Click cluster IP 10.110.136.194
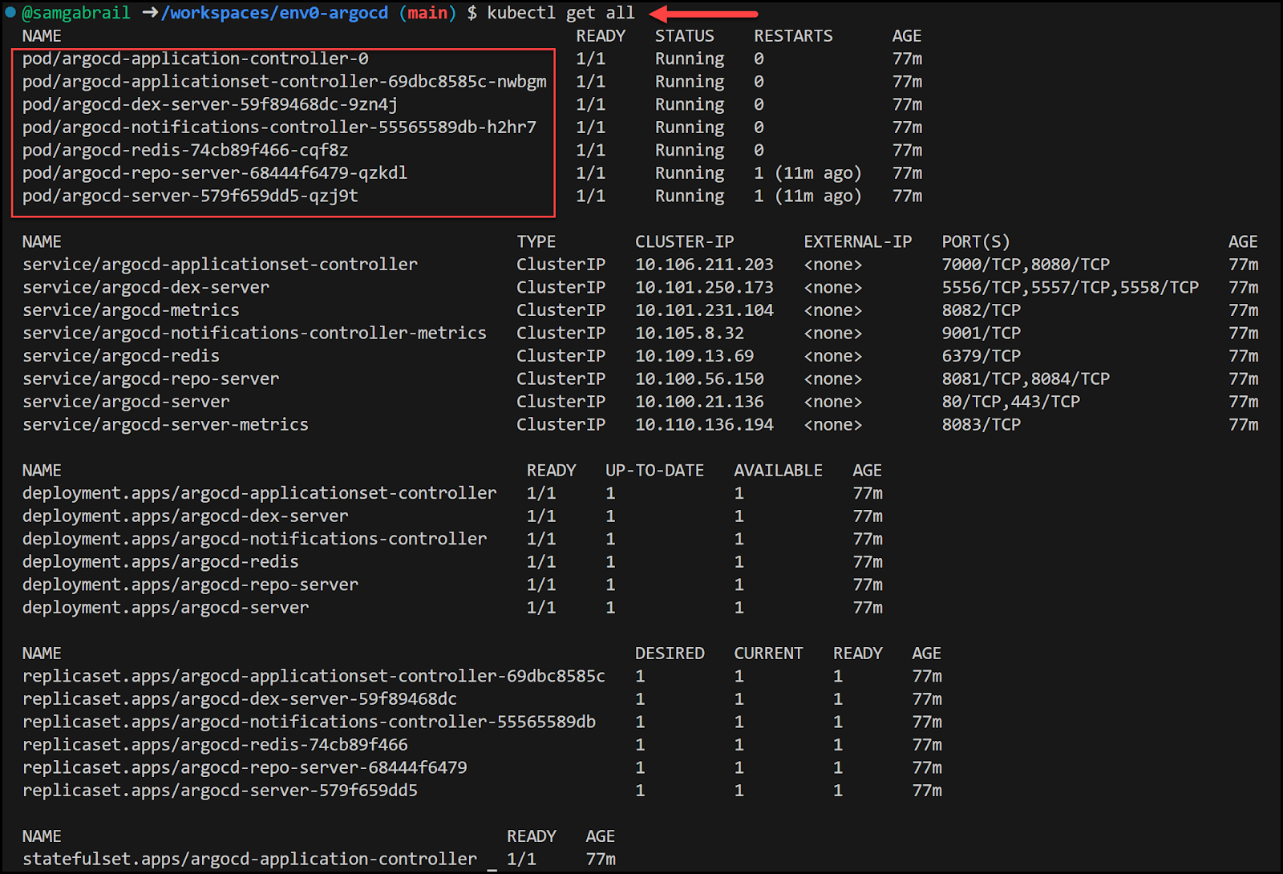This screenshot has width=1283, height=874. (704, 424)
